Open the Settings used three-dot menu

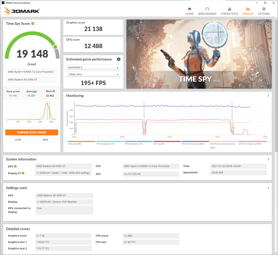[x=268, y=188]
